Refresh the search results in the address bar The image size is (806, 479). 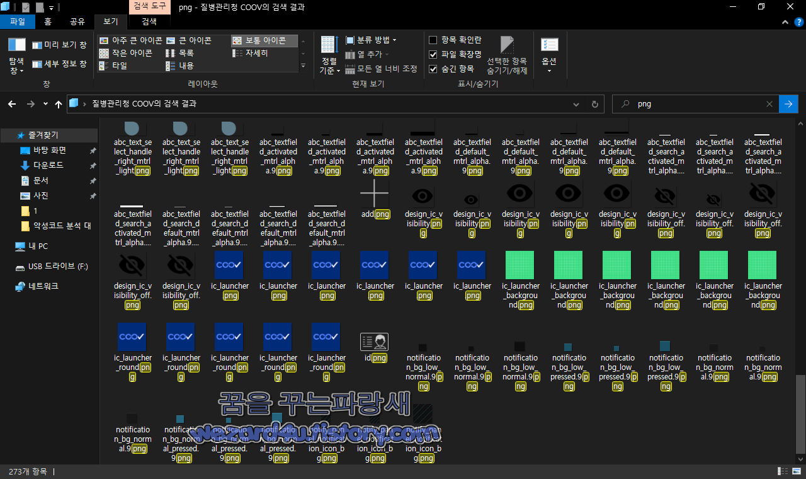[594, 104]
